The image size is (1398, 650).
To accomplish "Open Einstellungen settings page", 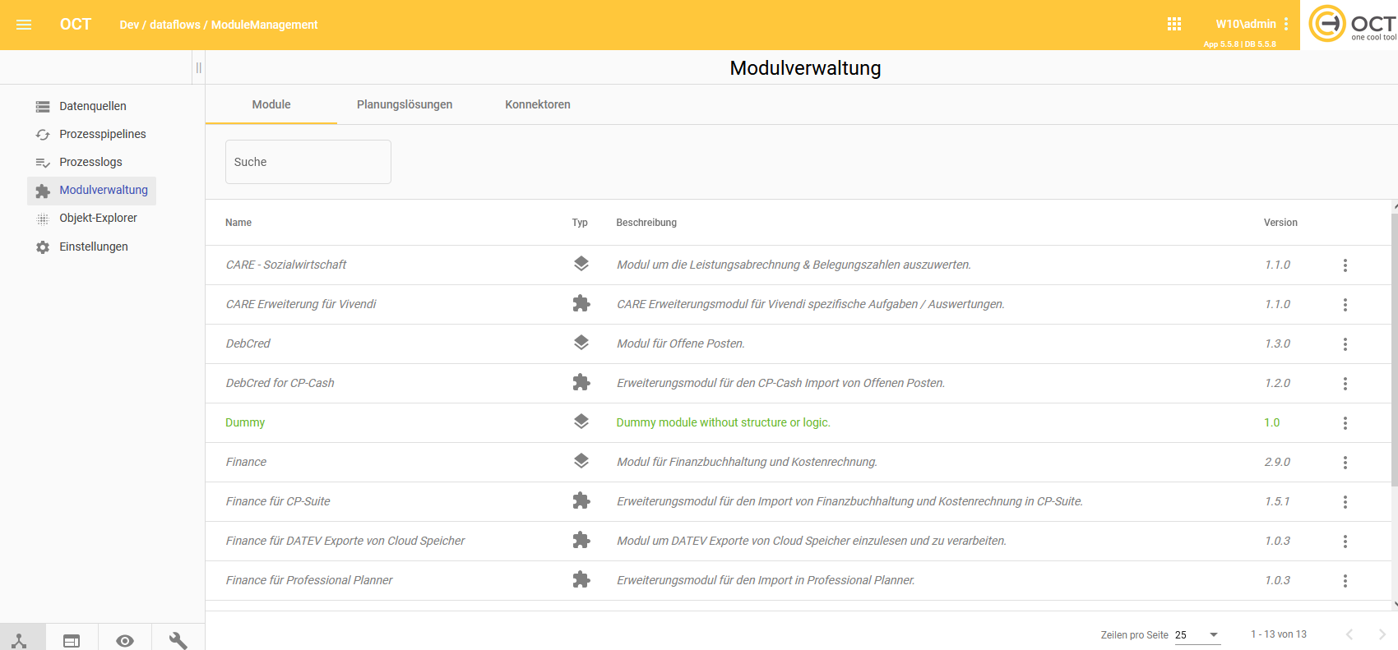I will tap(93, 247).
